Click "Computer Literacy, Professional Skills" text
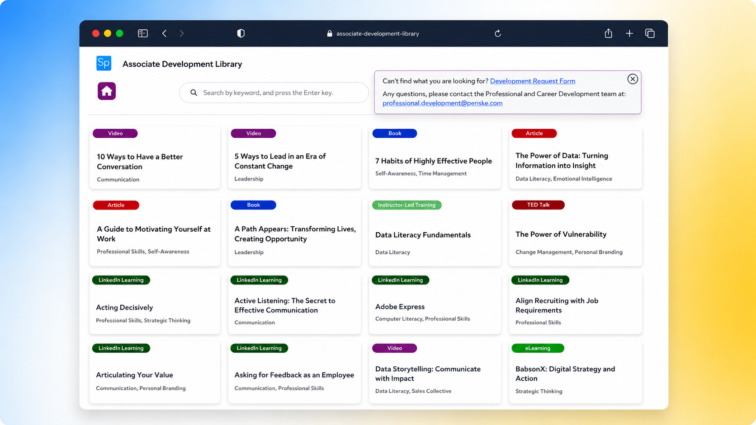 point(423,319)
